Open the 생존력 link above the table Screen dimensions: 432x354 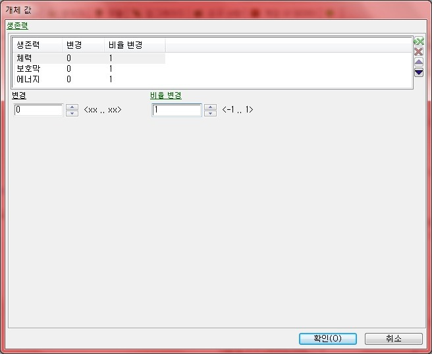pos(17,26)
